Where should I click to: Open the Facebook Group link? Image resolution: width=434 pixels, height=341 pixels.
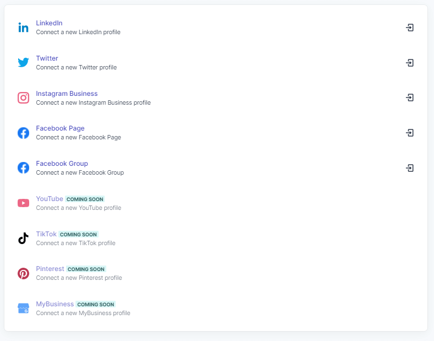pyautogui.click(x=62, y=164)
